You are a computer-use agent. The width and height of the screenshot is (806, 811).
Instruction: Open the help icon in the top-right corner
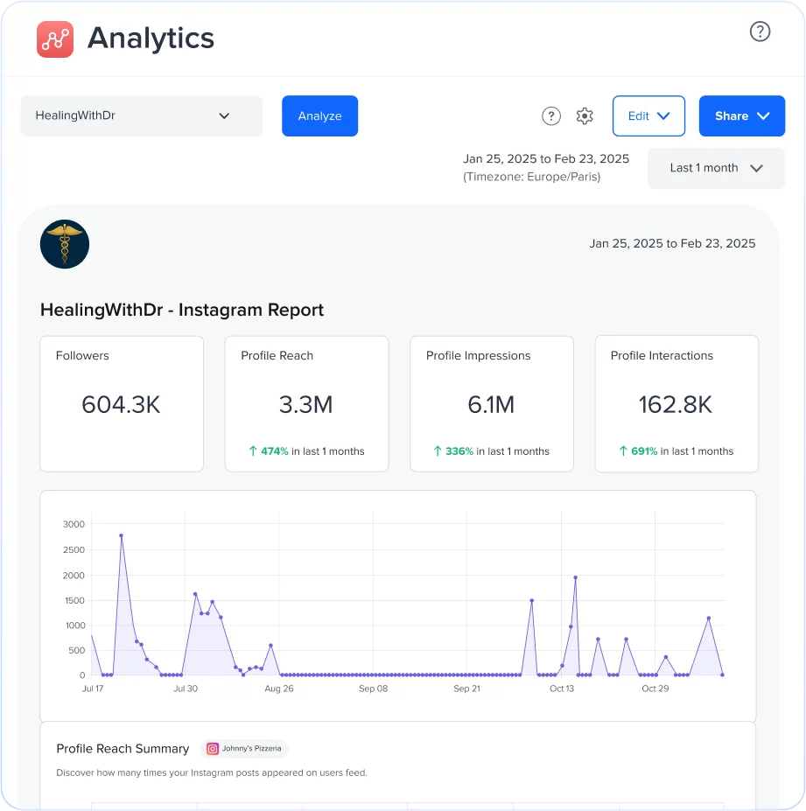coord(760,31)
